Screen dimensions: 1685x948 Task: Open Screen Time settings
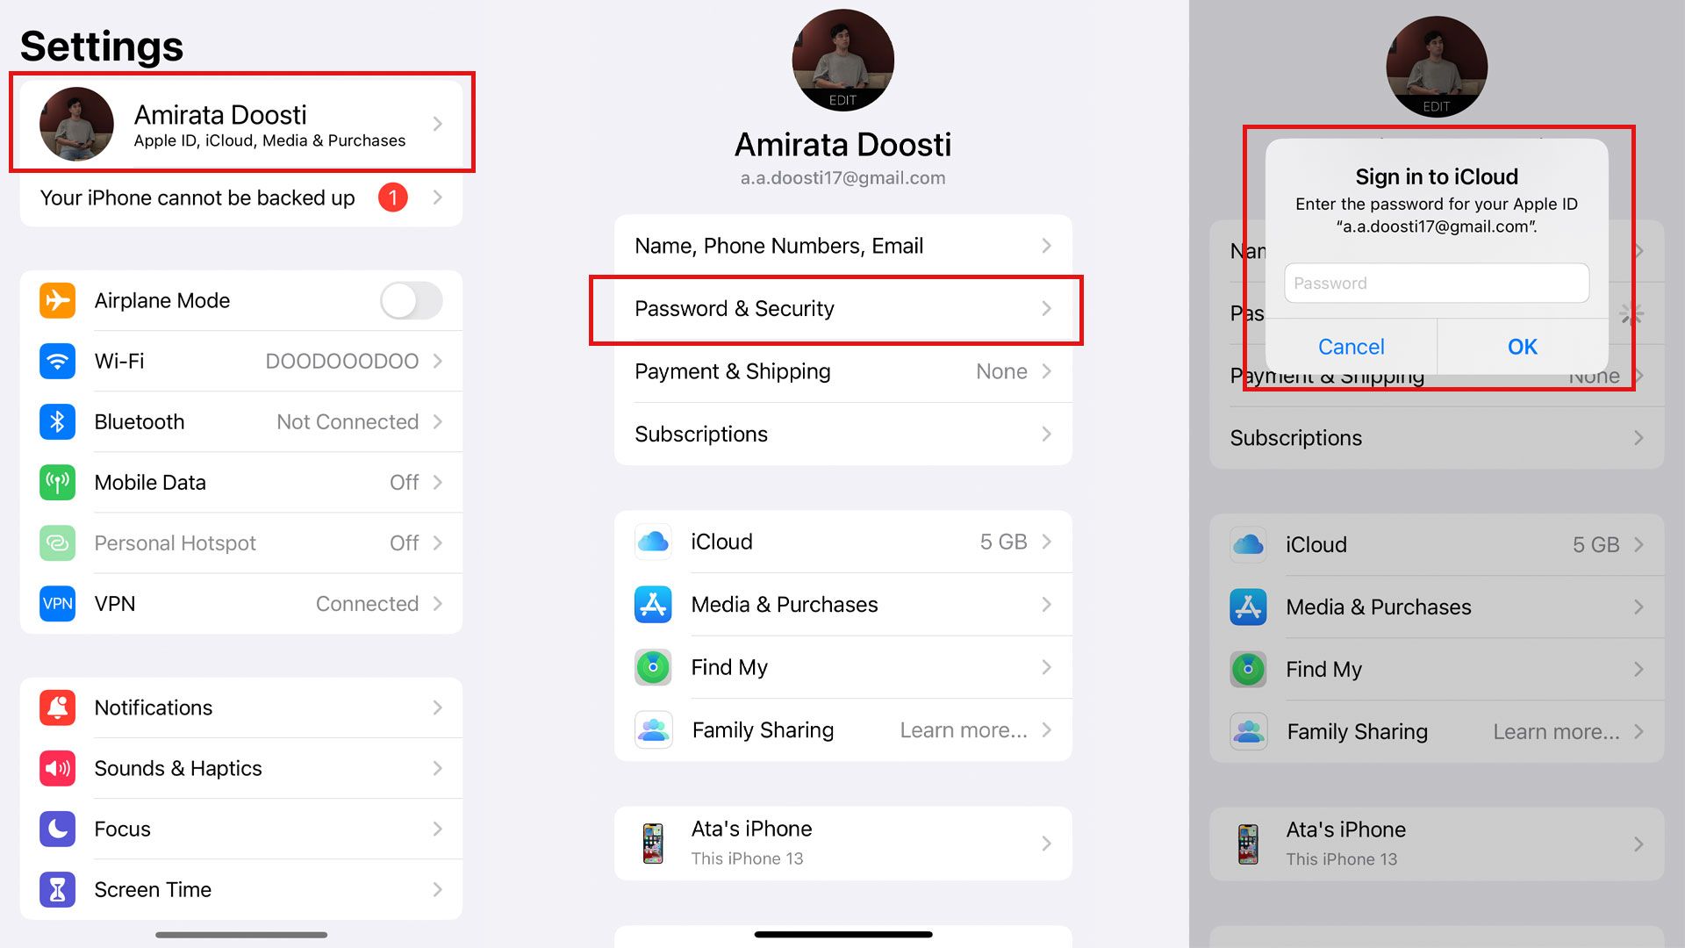(242, 889)
